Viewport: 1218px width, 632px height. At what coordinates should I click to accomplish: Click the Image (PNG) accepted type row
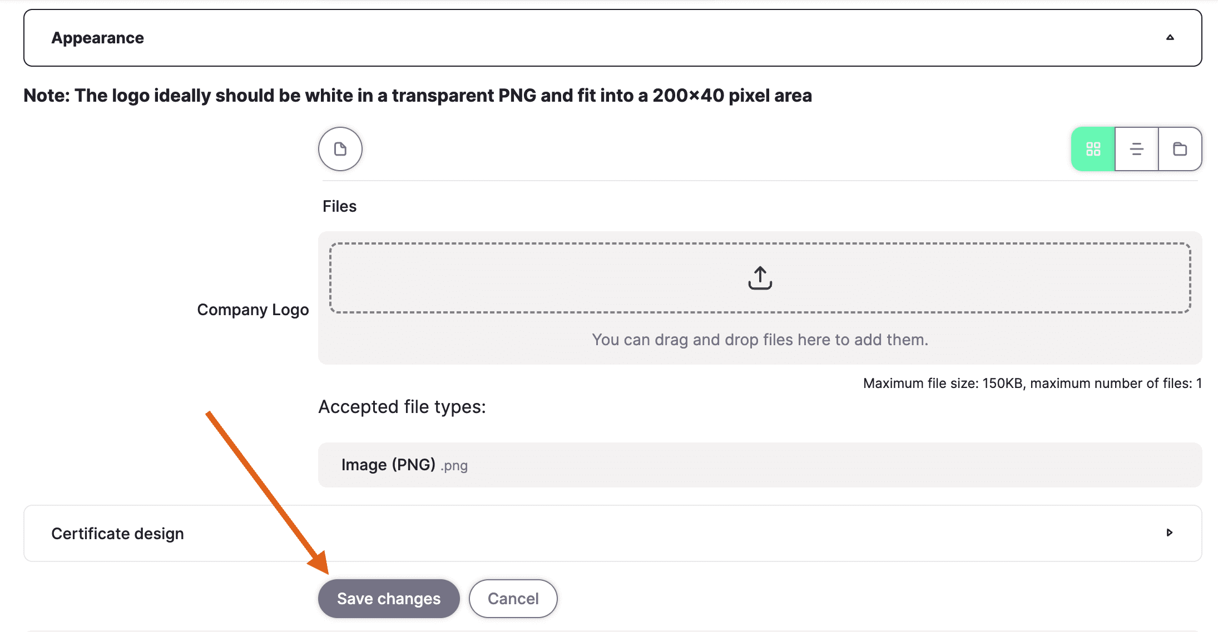(760, 465)
